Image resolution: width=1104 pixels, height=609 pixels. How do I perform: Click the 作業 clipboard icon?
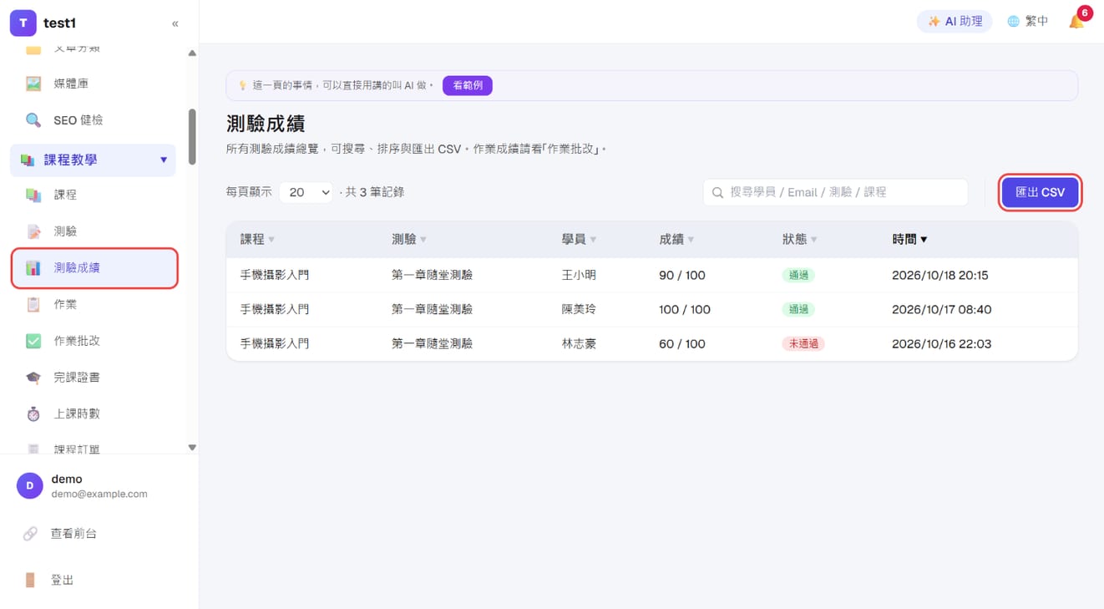[33, 304]
